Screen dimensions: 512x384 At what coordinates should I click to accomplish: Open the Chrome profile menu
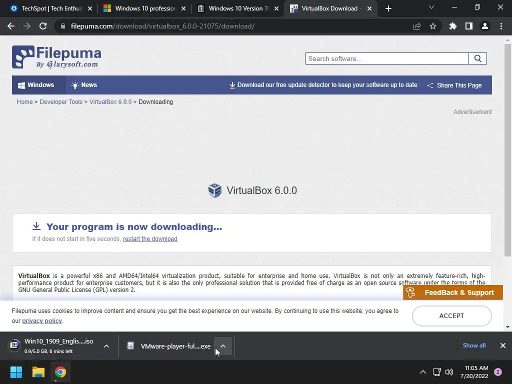point(485,26)
